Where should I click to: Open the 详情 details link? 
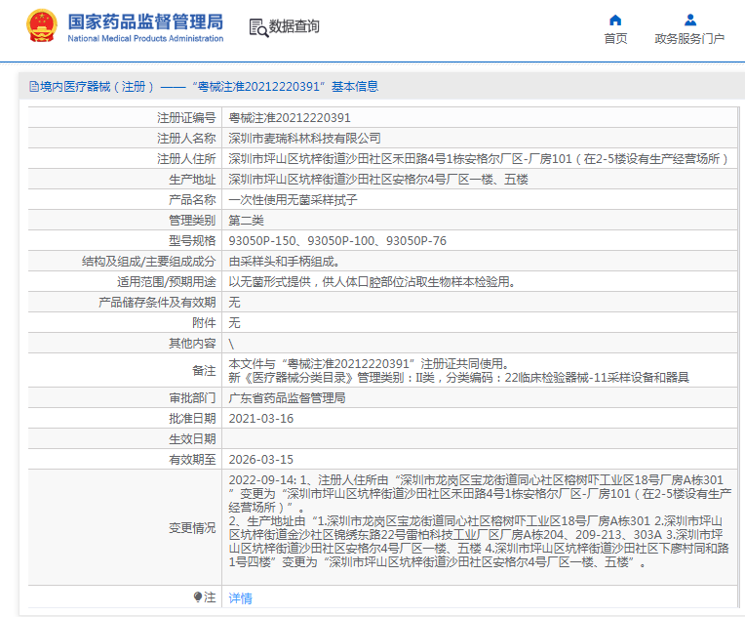[x=241, y=598]
